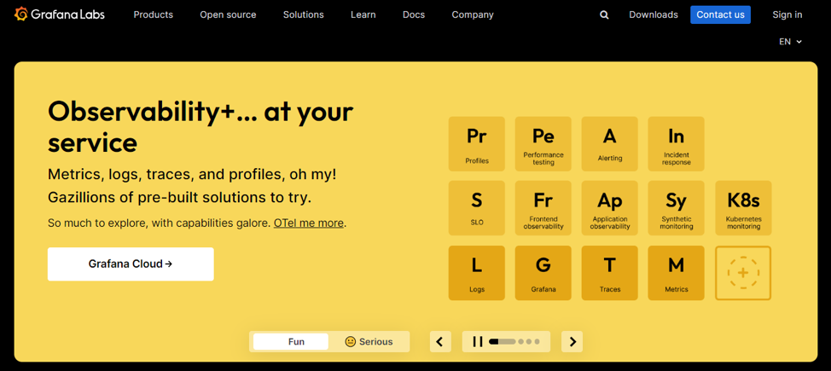This screenshot has width=831, height=371.
Task: Open the K8s Kubernetes monitoring tile
Action: coord(743,208)
